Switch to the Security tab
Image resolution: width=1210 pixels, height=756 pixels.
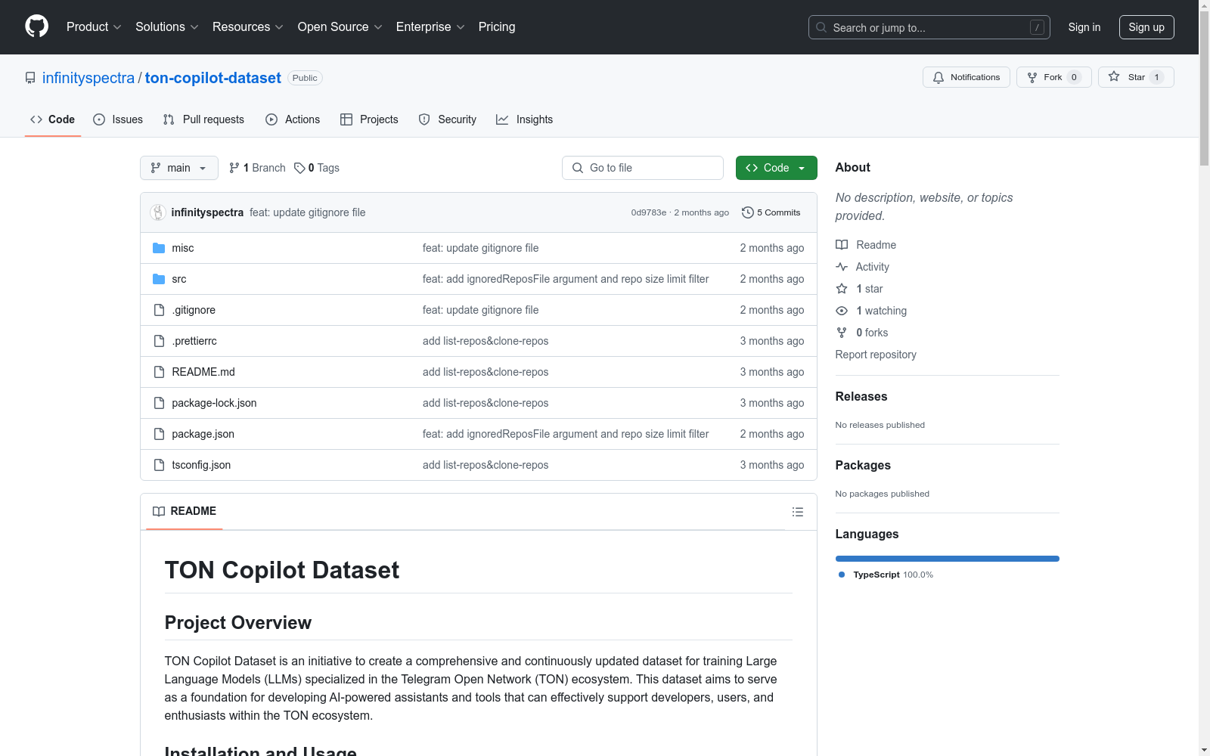coord(448,119)
